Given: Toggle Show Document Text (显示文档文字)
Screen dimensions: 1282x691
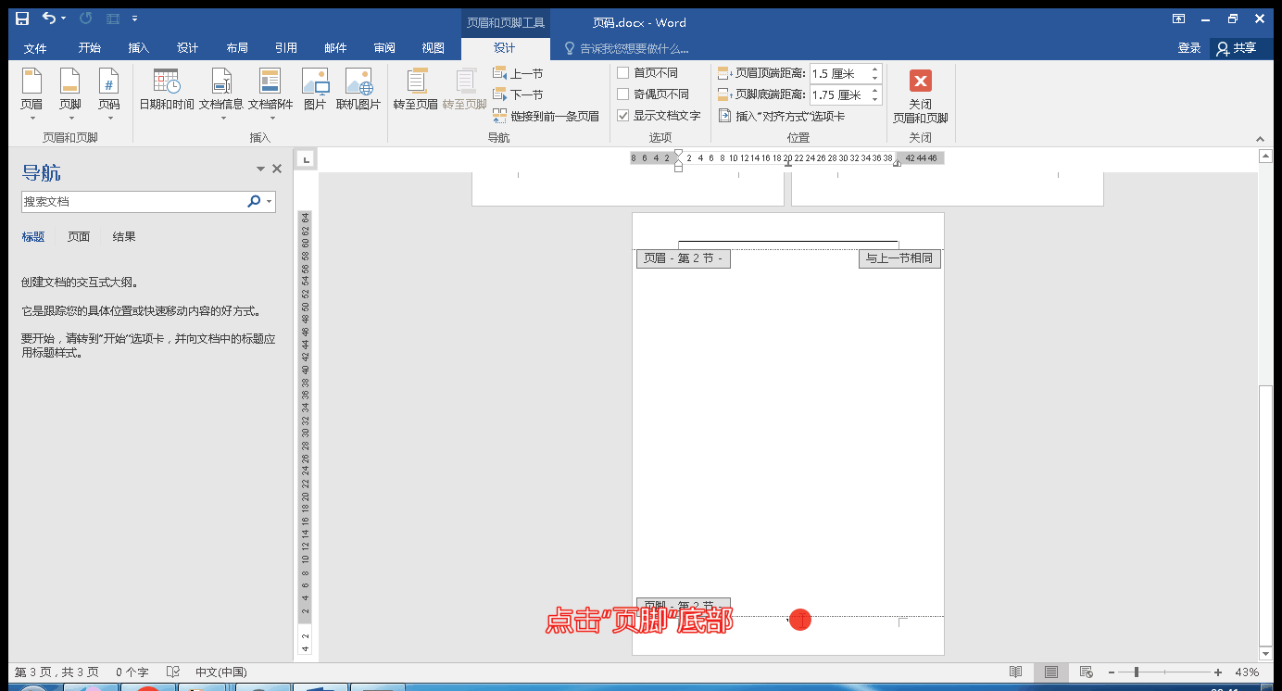Looking at the screenshot, I should [x=659, y=116].
